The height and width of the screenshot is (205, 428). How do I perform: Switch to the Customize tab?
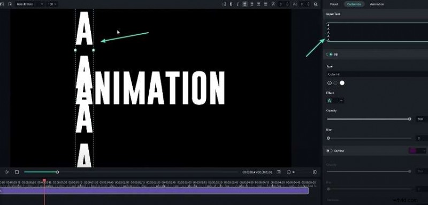354,4
